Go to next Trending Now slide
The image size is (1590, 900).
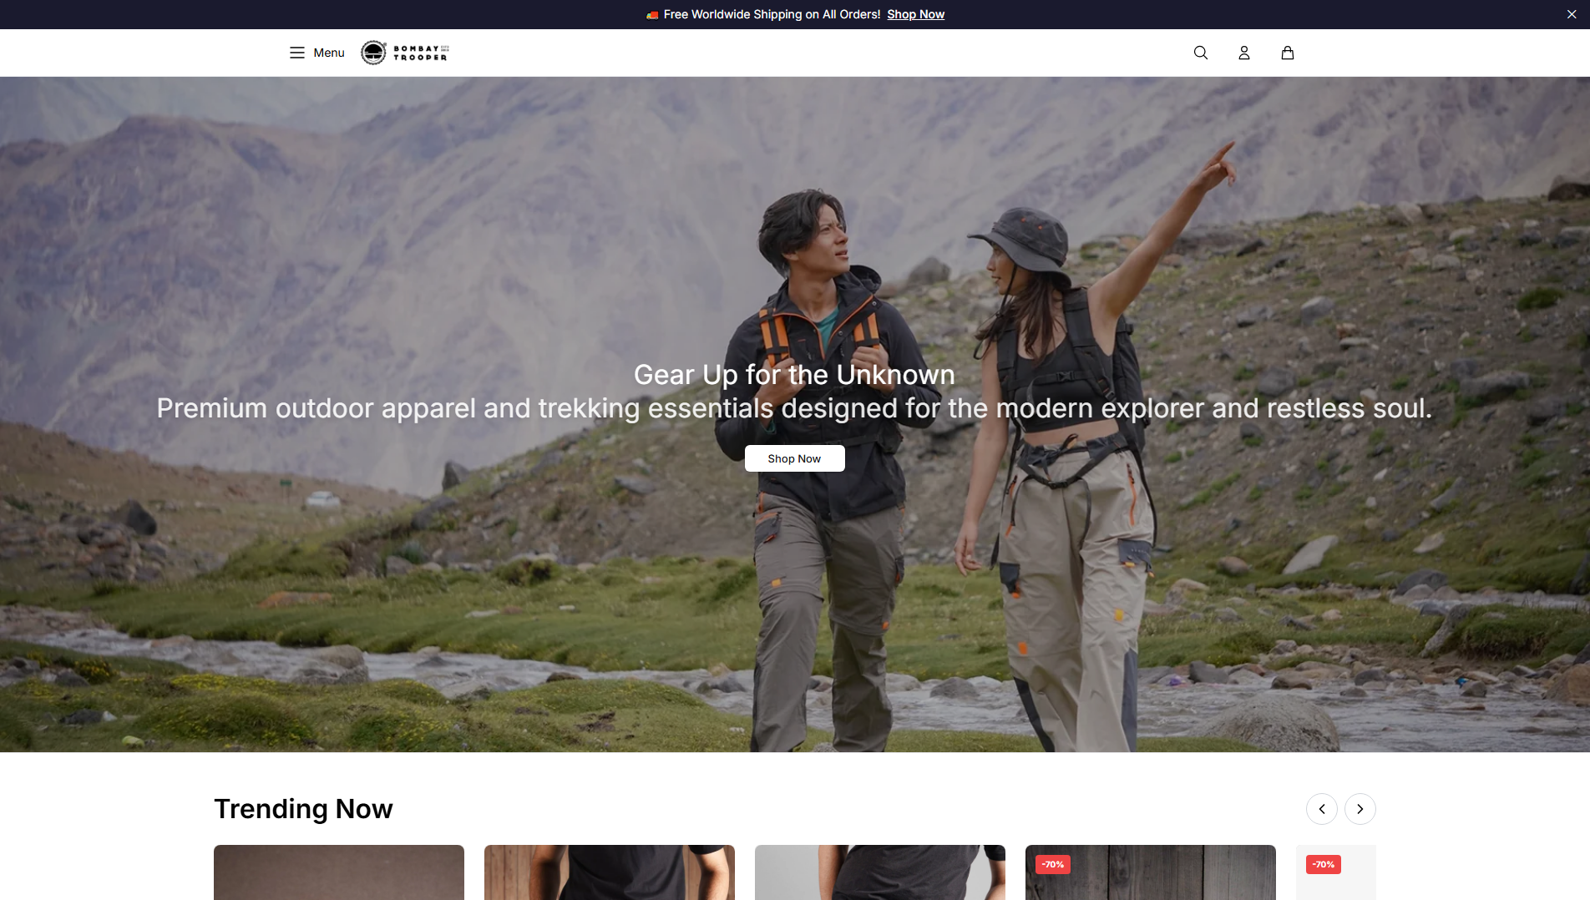click(x=1360, y=809)
